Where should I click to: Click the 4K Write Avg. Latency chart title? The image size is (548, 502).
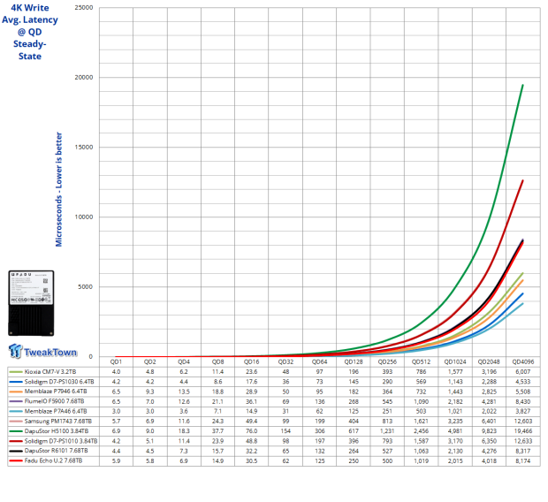tap(30, 32)
